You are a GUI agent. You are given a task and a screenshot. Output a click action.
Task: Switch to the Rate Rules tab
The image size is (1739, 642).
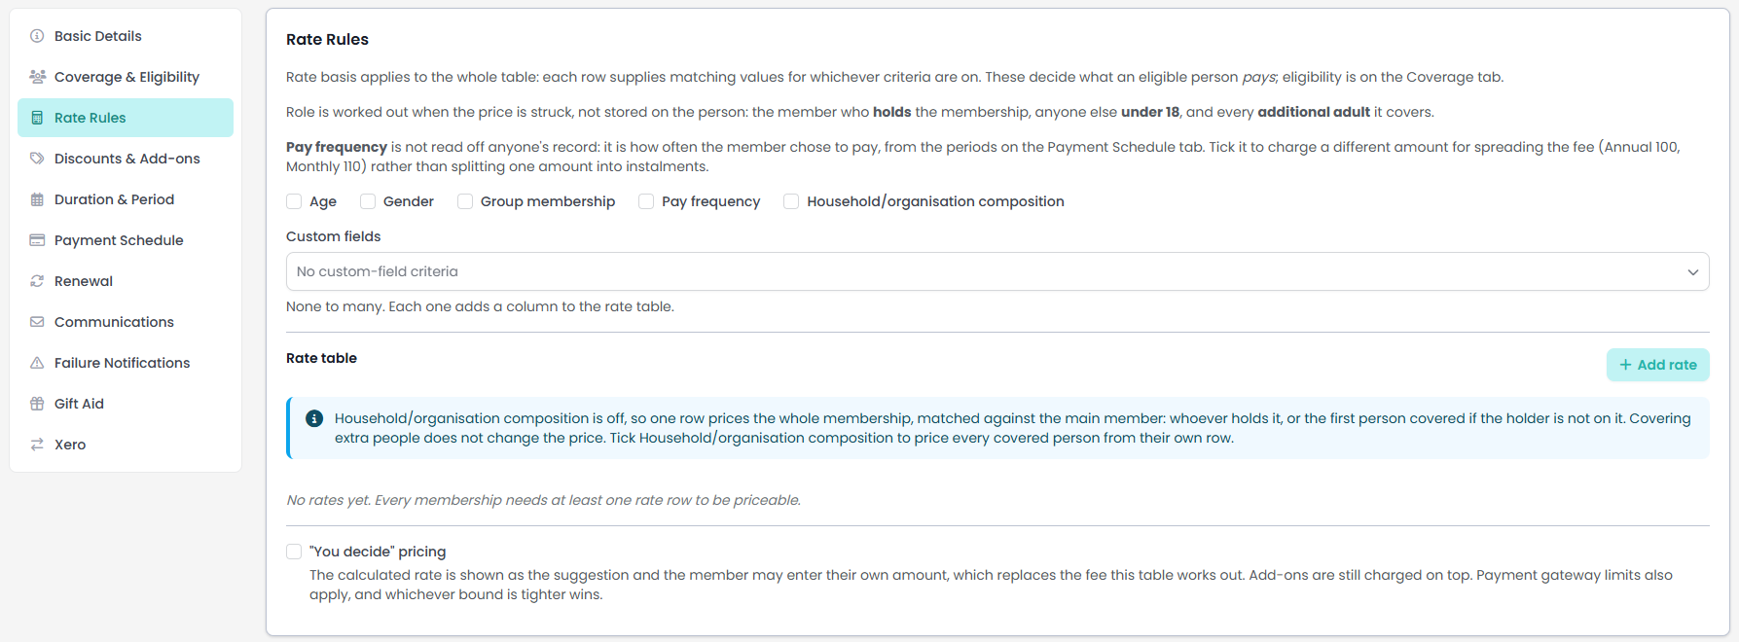point(126,118)
